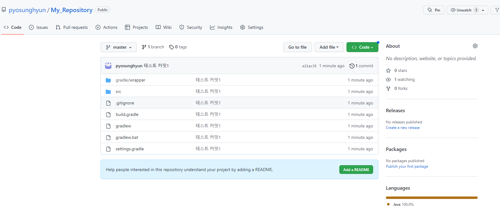
Task: Click the gradlew.bat file icon
Action: tap(108, 138)
